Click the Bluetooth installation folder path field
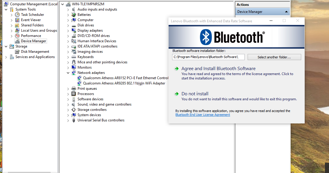This screenshot has height=173, width=329. (208, 57)
